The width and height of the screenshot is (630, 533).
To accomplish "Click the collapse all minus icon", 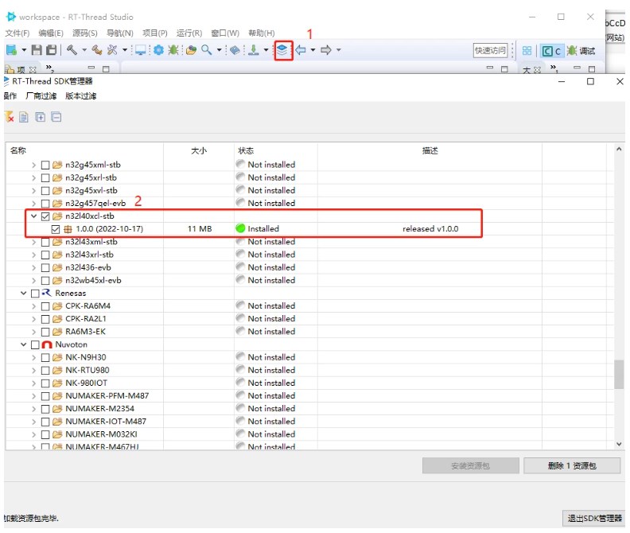I will pyautogui.click(x=56, y=117).
